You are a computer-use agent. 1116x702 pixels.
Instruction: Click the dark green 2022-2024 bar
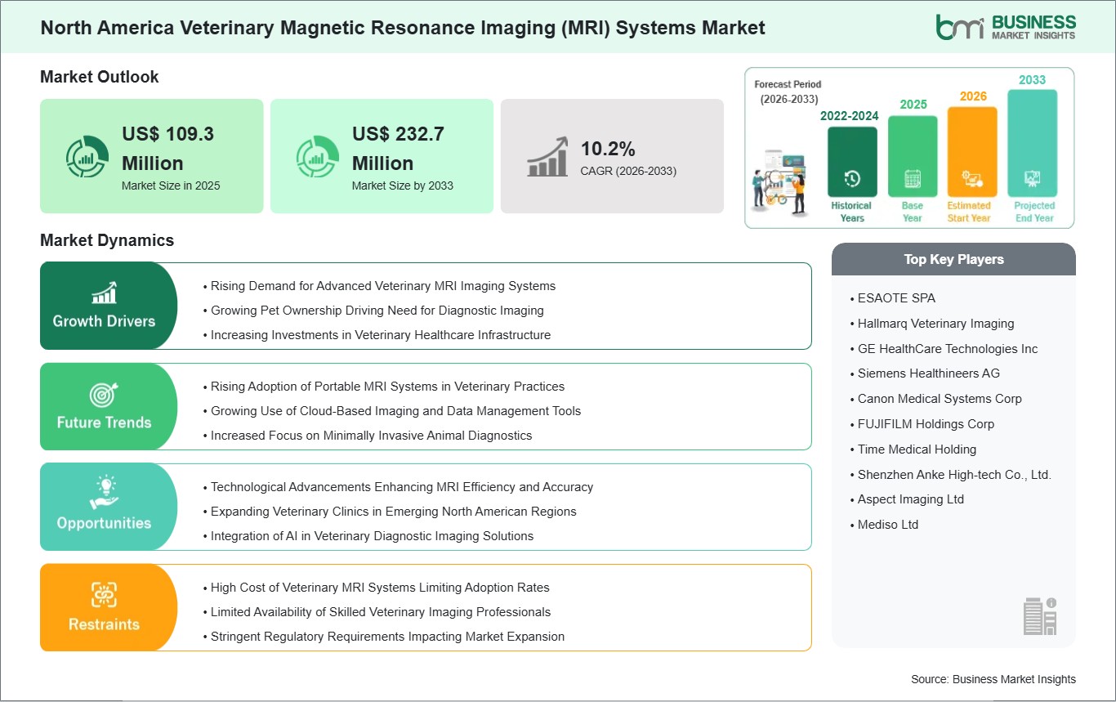pos(852,161)
